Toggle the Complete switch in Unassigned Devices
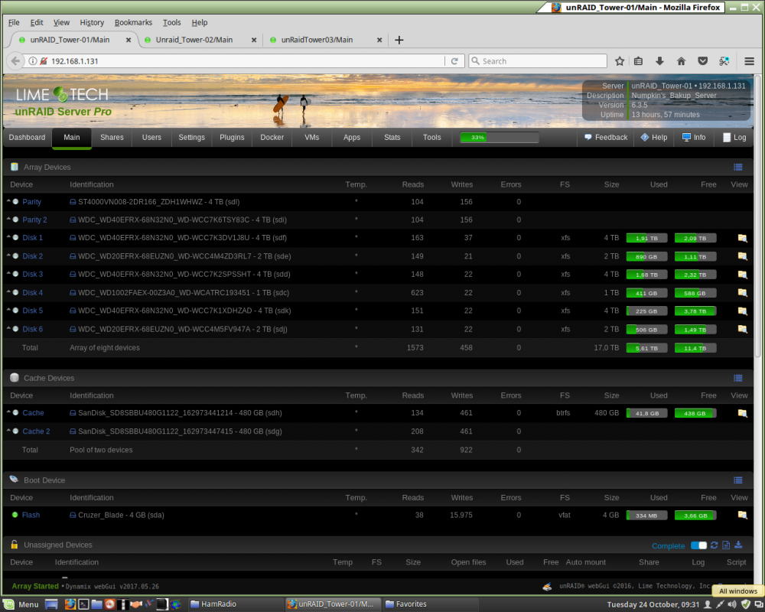The width and height of the screenshot is (765, 612). pyautogui.click(x=698, y=545)
